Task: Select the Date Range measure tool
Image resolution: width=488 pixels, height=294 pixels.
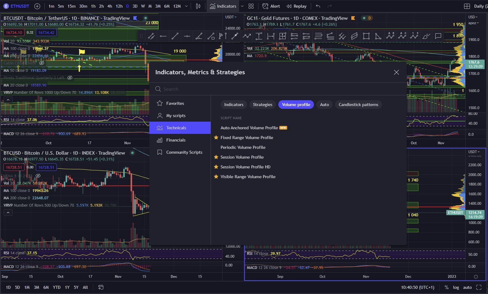Action: point(271,36)
